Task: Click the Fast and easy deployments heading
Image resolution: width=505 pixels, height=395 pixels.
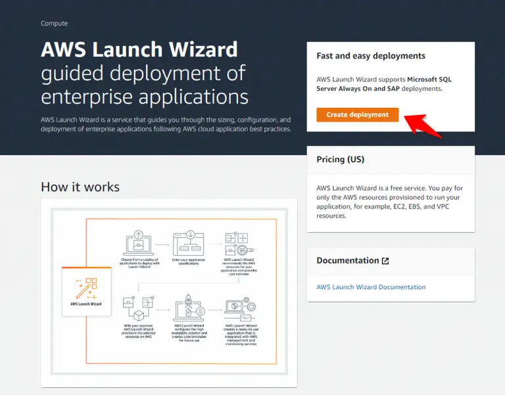Action: click(x=371, y=56)
